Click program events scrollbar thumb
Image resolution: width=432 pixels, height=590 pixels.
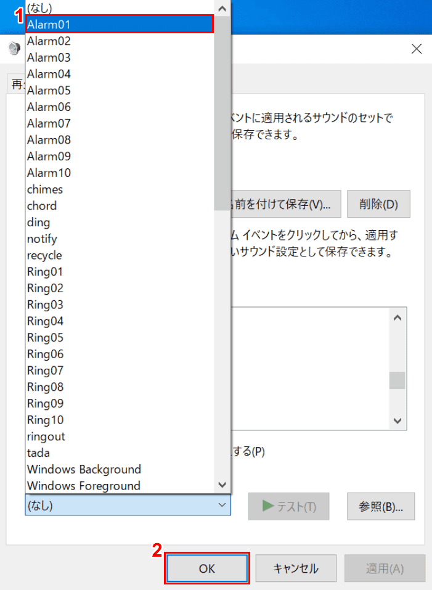tap(397, 380)
